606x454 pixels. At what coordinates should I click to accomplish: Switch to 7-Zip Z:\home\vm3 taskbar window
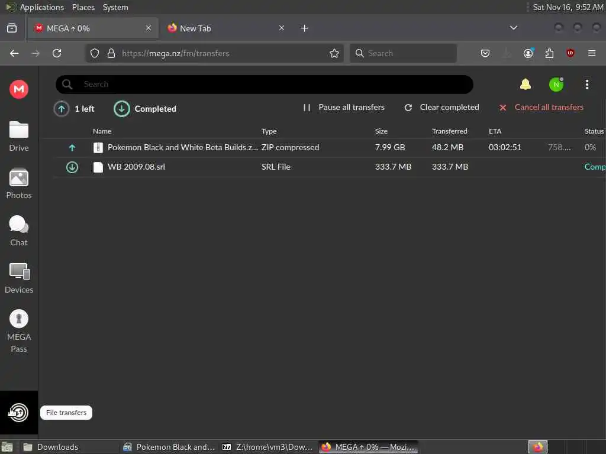pos(267,447)
